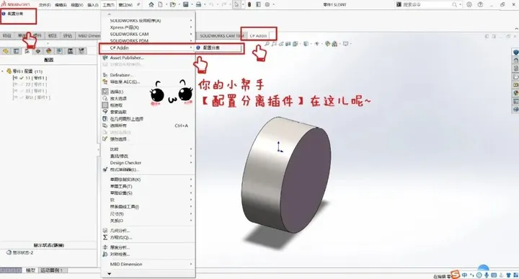Screen dimensions: 519x279
Task: Expand the Design Checker submenu
Action: point(191,162)
